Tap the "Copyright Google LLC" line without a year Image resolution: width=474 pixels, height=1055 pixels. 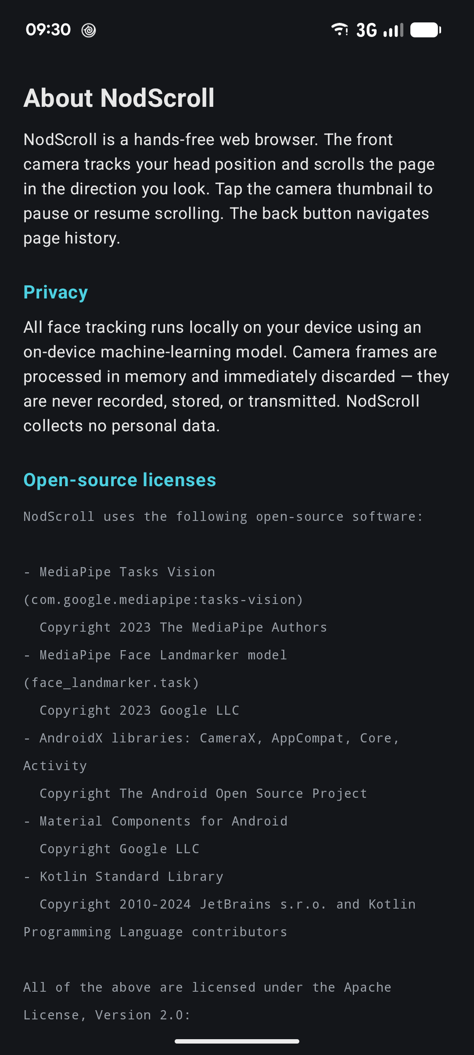[x=119, y=849]
